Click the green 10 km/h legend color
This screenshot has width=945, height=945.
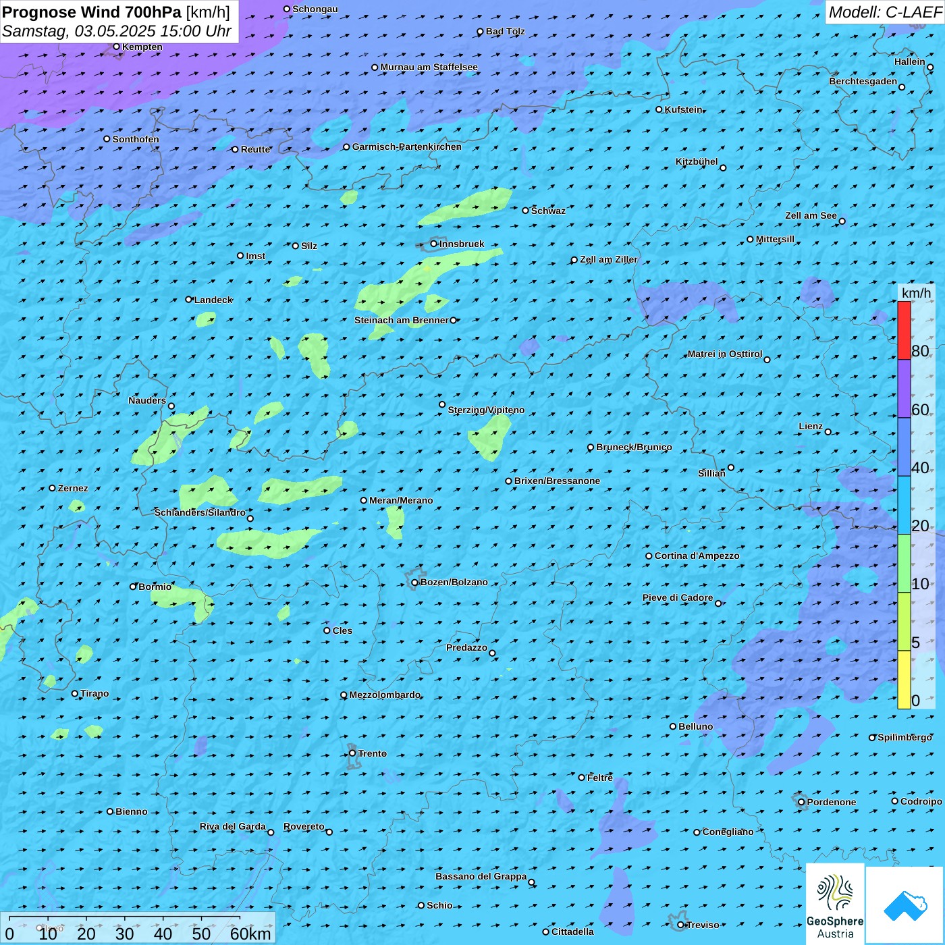904,564
